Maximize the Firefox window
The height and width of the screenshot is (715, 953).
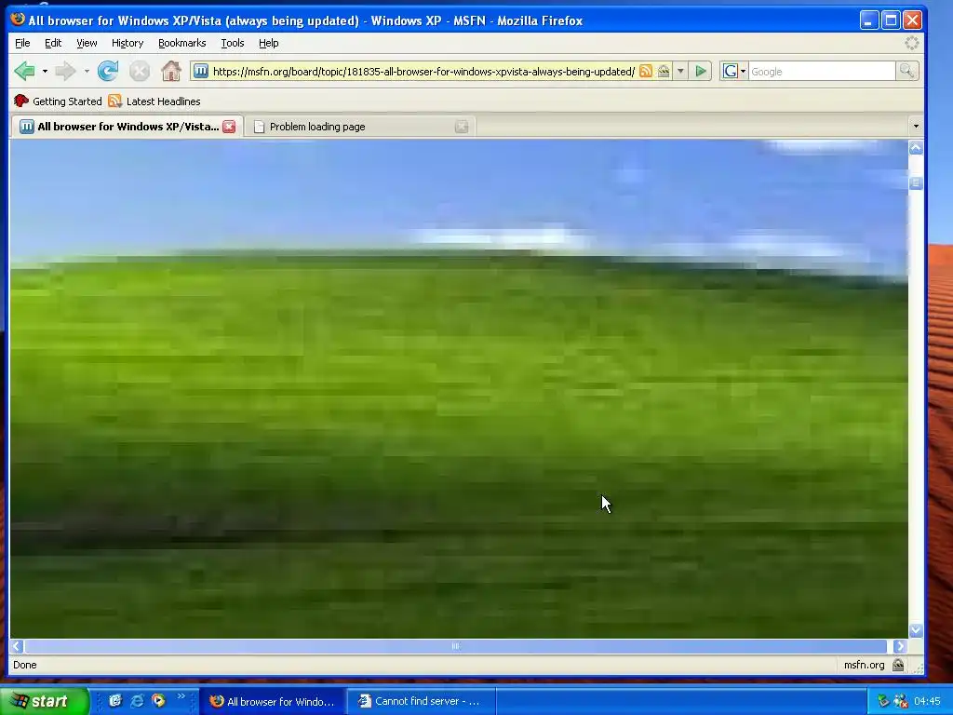[891, 20]
